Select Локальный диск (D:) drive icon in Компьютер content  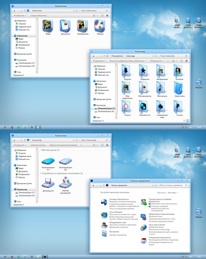[x=66, y=161]
